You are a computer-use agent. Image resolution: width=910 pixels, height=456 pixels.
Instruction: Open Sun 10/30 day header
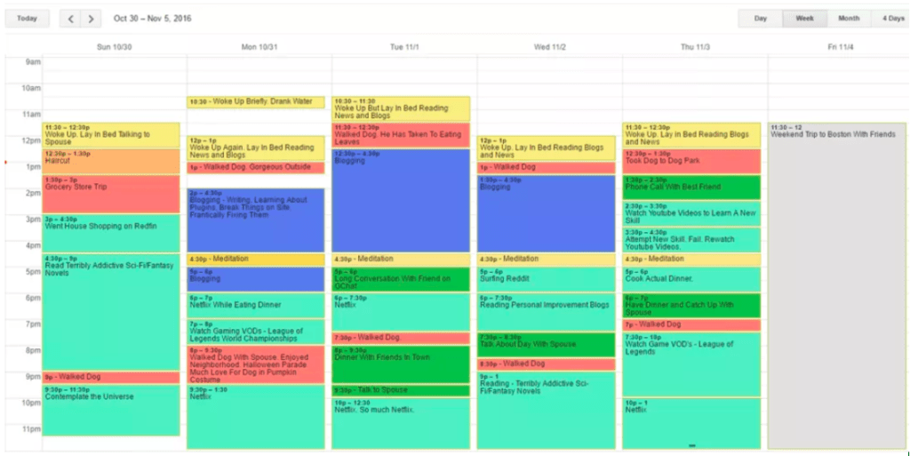pyautogui.click(x=114, y=46)
